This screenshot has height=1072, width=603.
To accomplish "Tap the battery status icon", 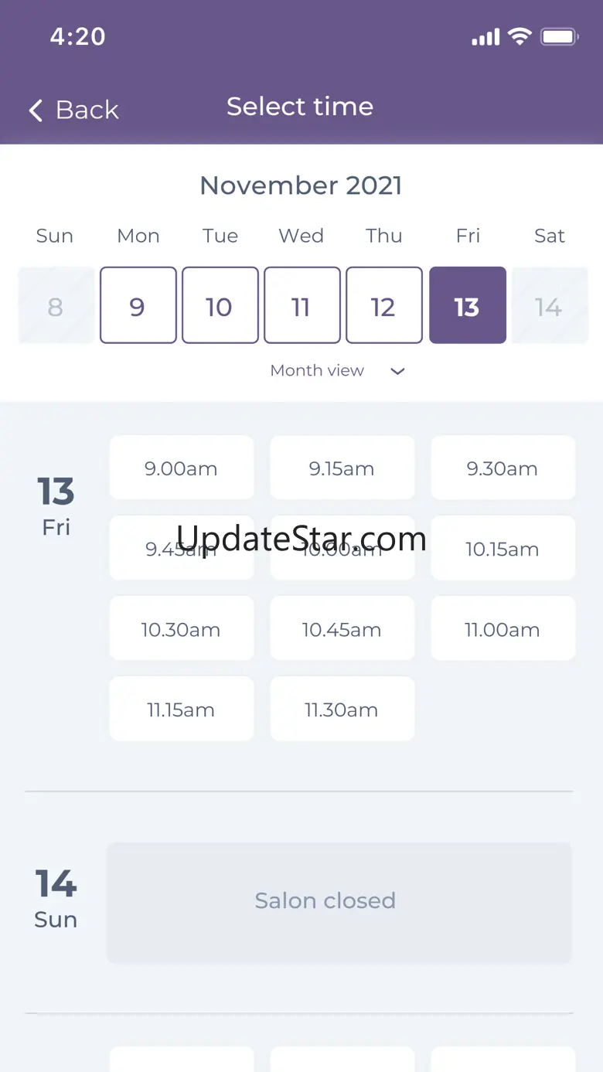I will click(560, 36).
